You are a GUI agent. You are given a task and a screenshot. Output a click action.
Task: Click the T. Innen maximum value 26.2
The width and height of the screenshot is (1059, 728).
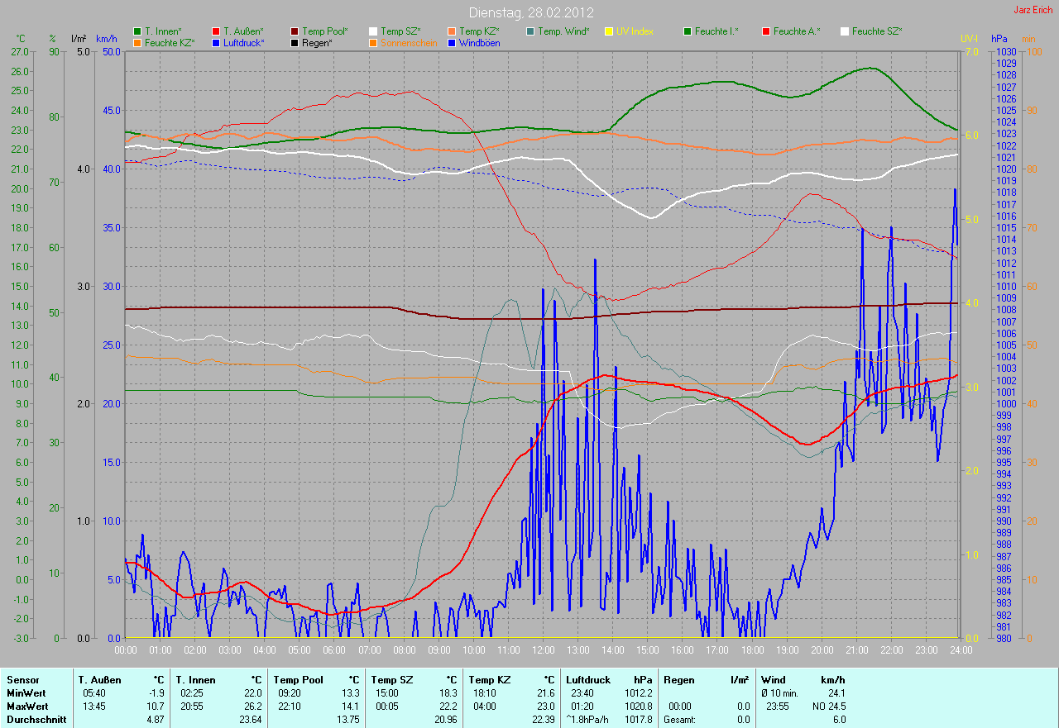[x=252, y=707]
